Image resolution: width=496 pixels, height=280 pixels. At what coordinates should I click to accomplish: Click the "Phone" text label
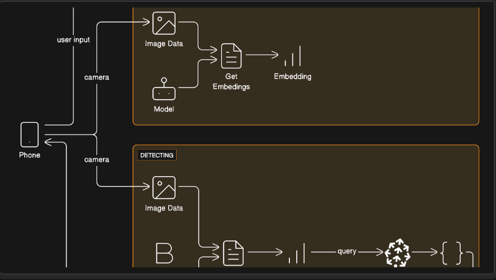(30, 155)
